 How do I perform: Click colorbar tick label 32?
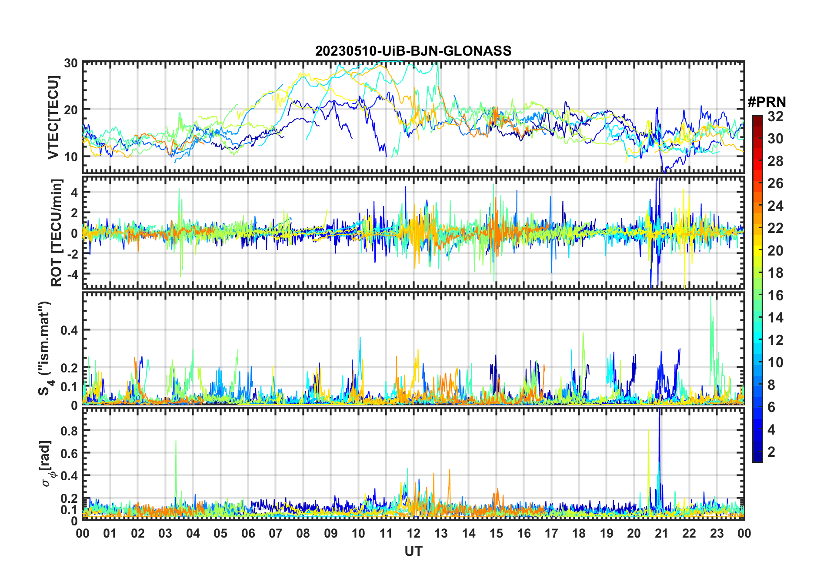point(775,116)
